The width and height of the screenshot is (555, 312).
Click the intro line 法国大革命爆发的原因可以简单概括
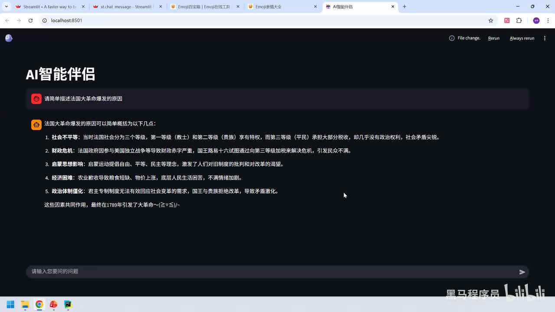click(100, 123)
